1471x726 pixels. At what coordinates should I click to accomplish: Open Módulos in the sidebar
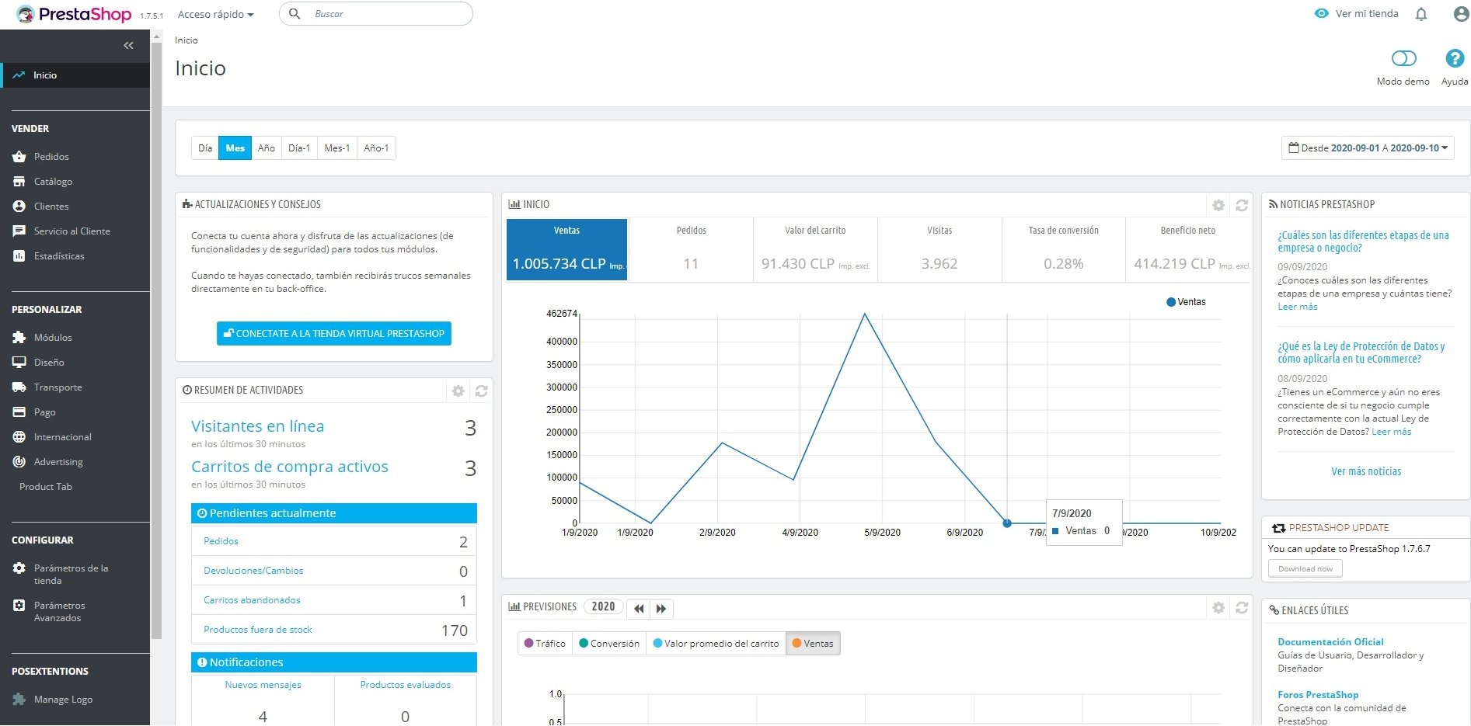[x=53, y=338]
